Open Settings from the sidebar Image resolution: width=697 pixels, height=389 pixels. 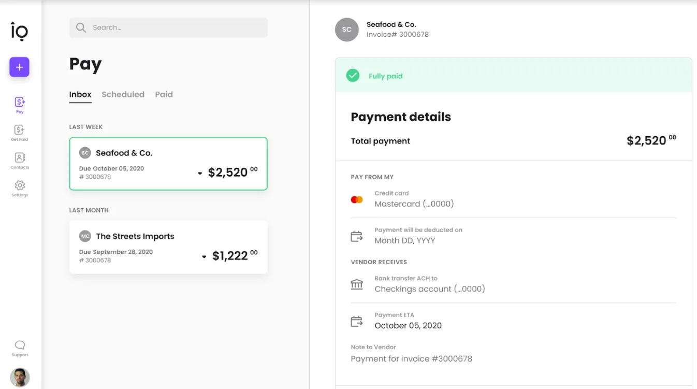[19, 186]
